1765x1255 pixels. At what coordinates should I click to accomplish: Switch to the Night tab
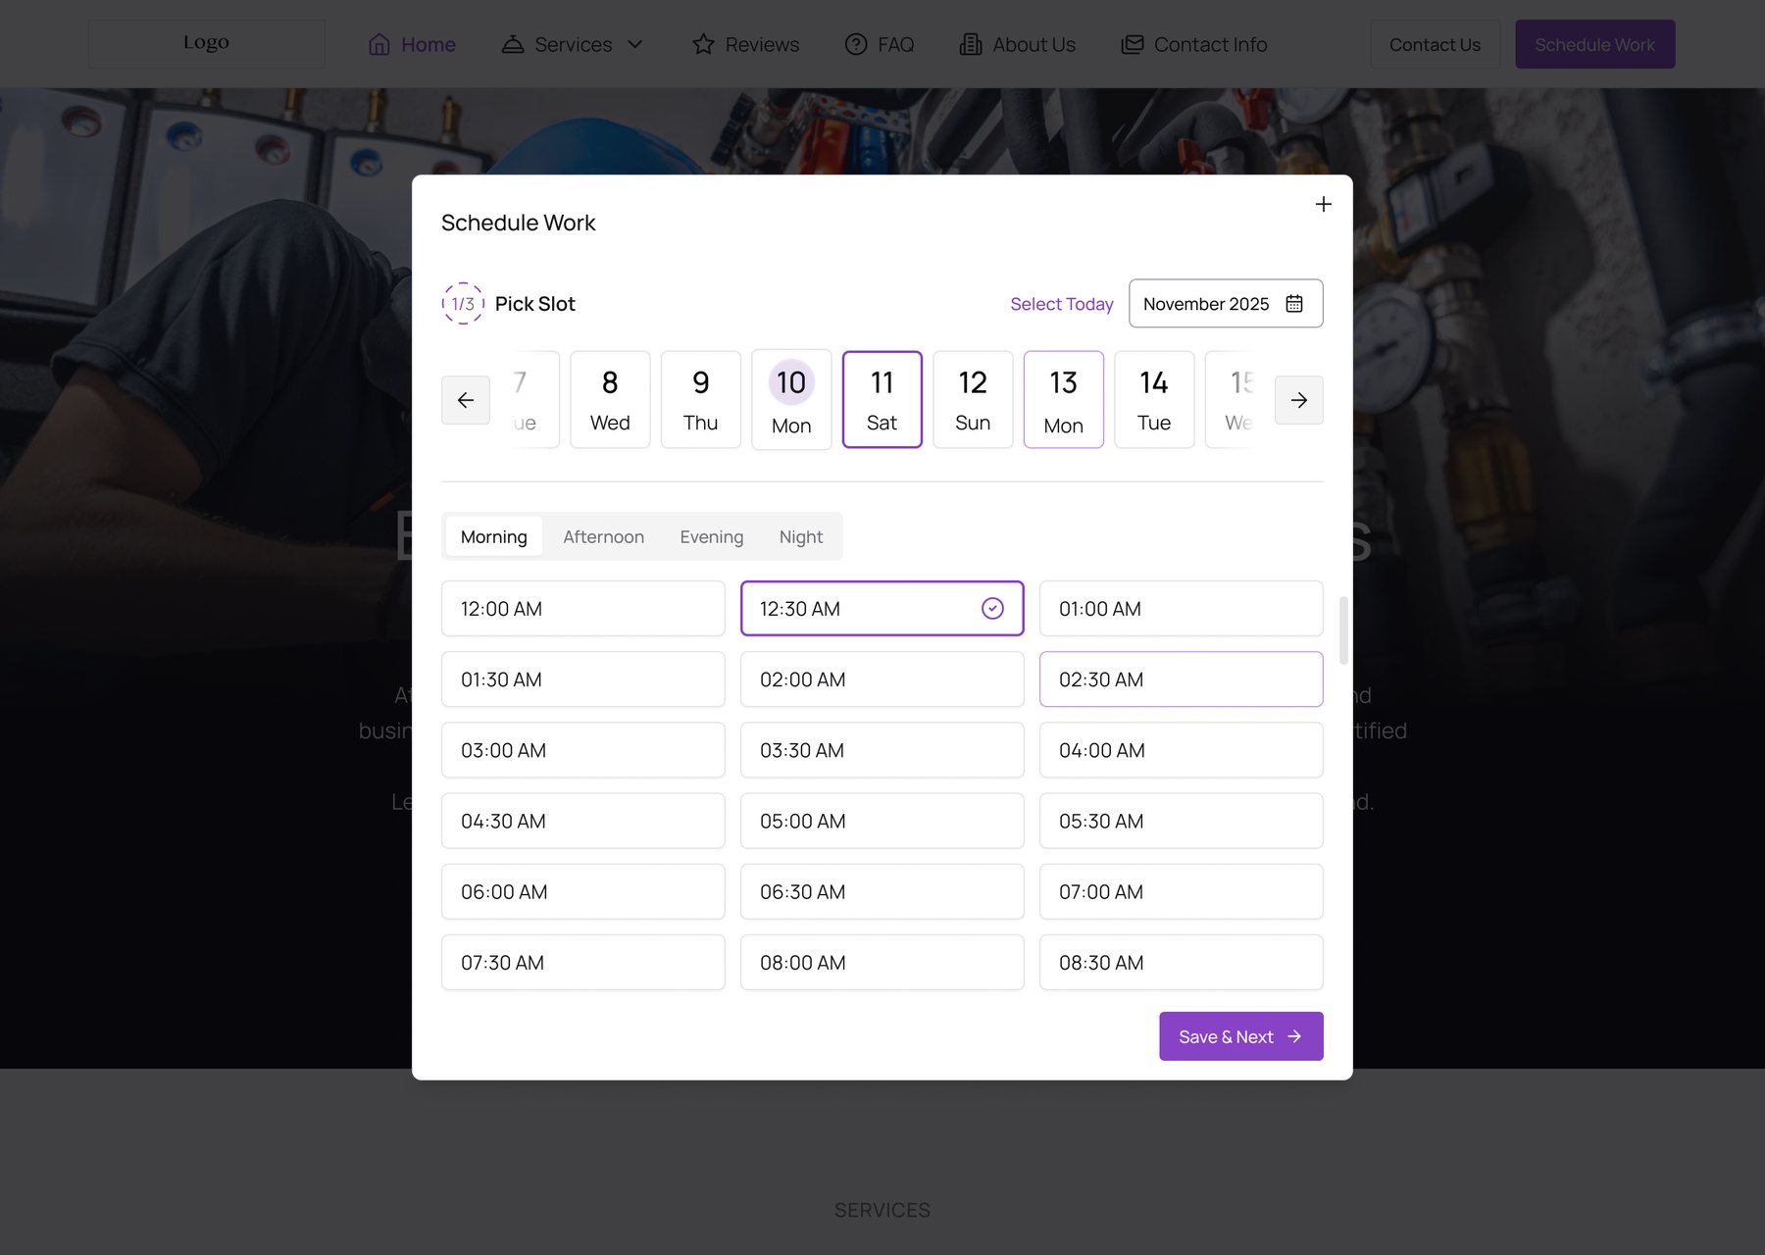click(801, 536)
